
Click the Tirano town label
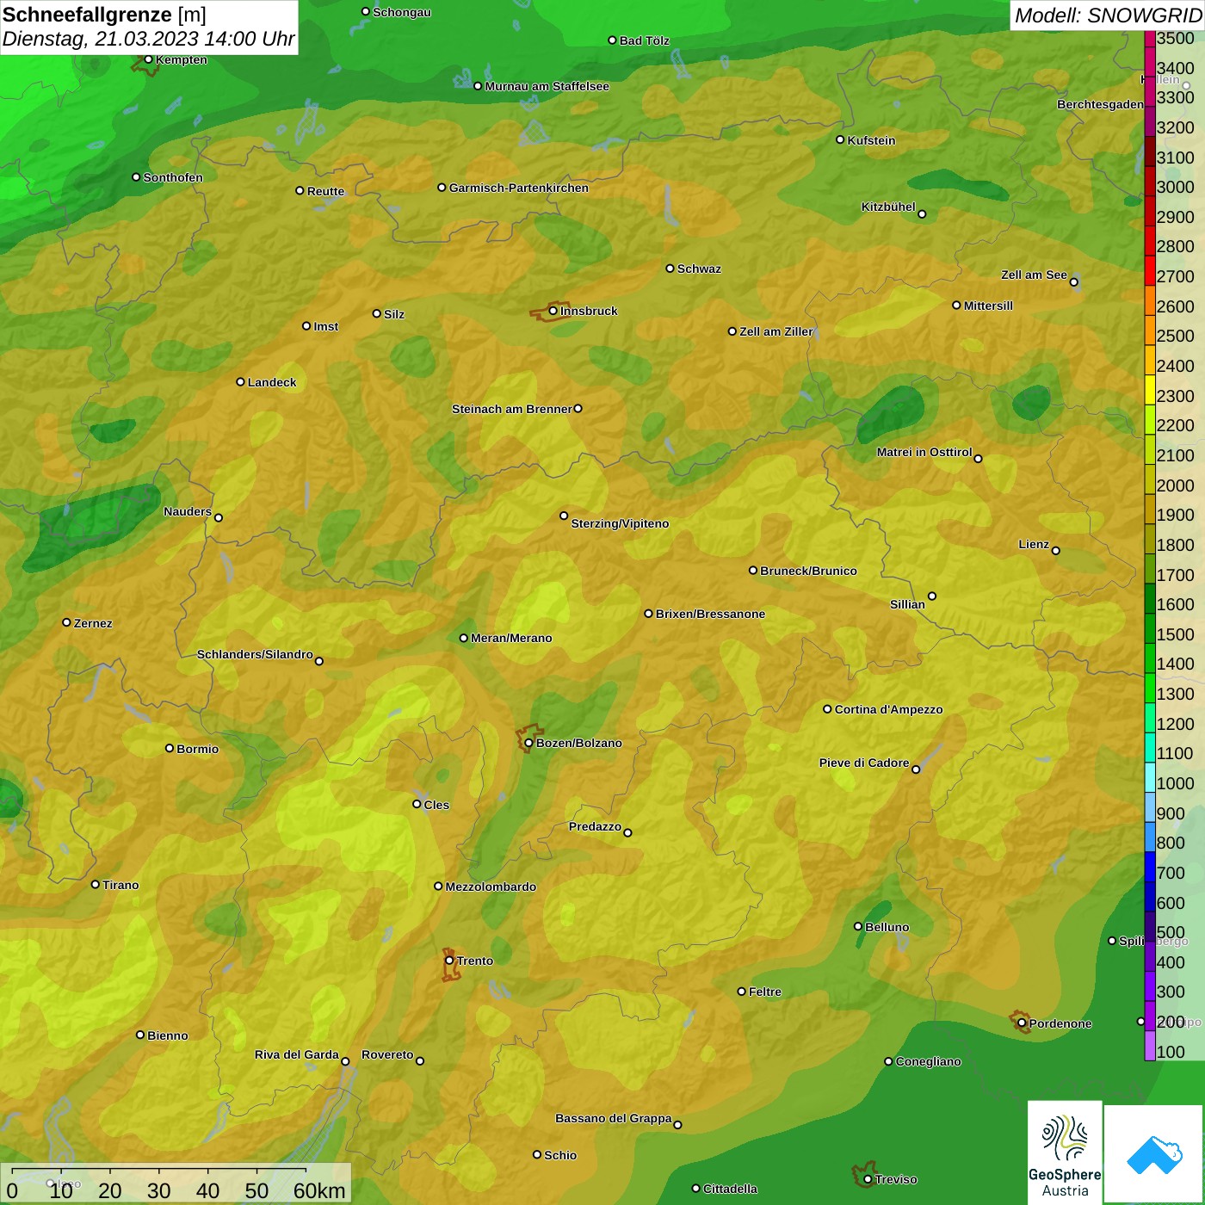pos(120,885)
